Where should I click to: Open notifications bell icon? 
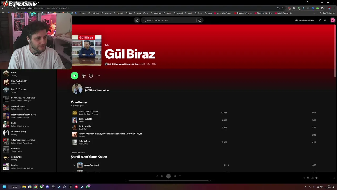(x=320, y=20)
